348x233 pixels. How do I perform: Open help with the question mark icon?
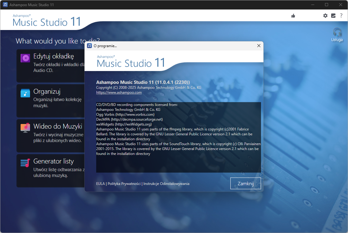341,16
